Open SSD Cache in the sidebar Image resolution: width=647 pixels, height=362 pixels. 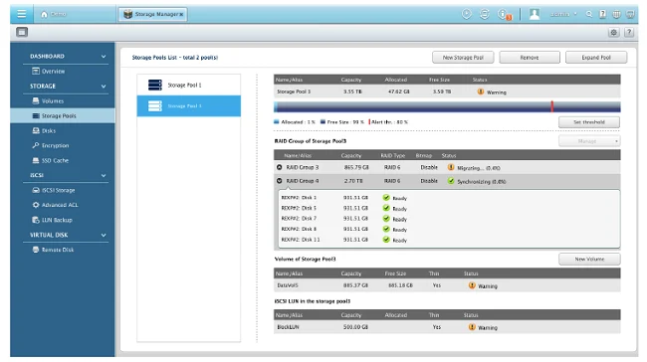[x=55, y=160]
